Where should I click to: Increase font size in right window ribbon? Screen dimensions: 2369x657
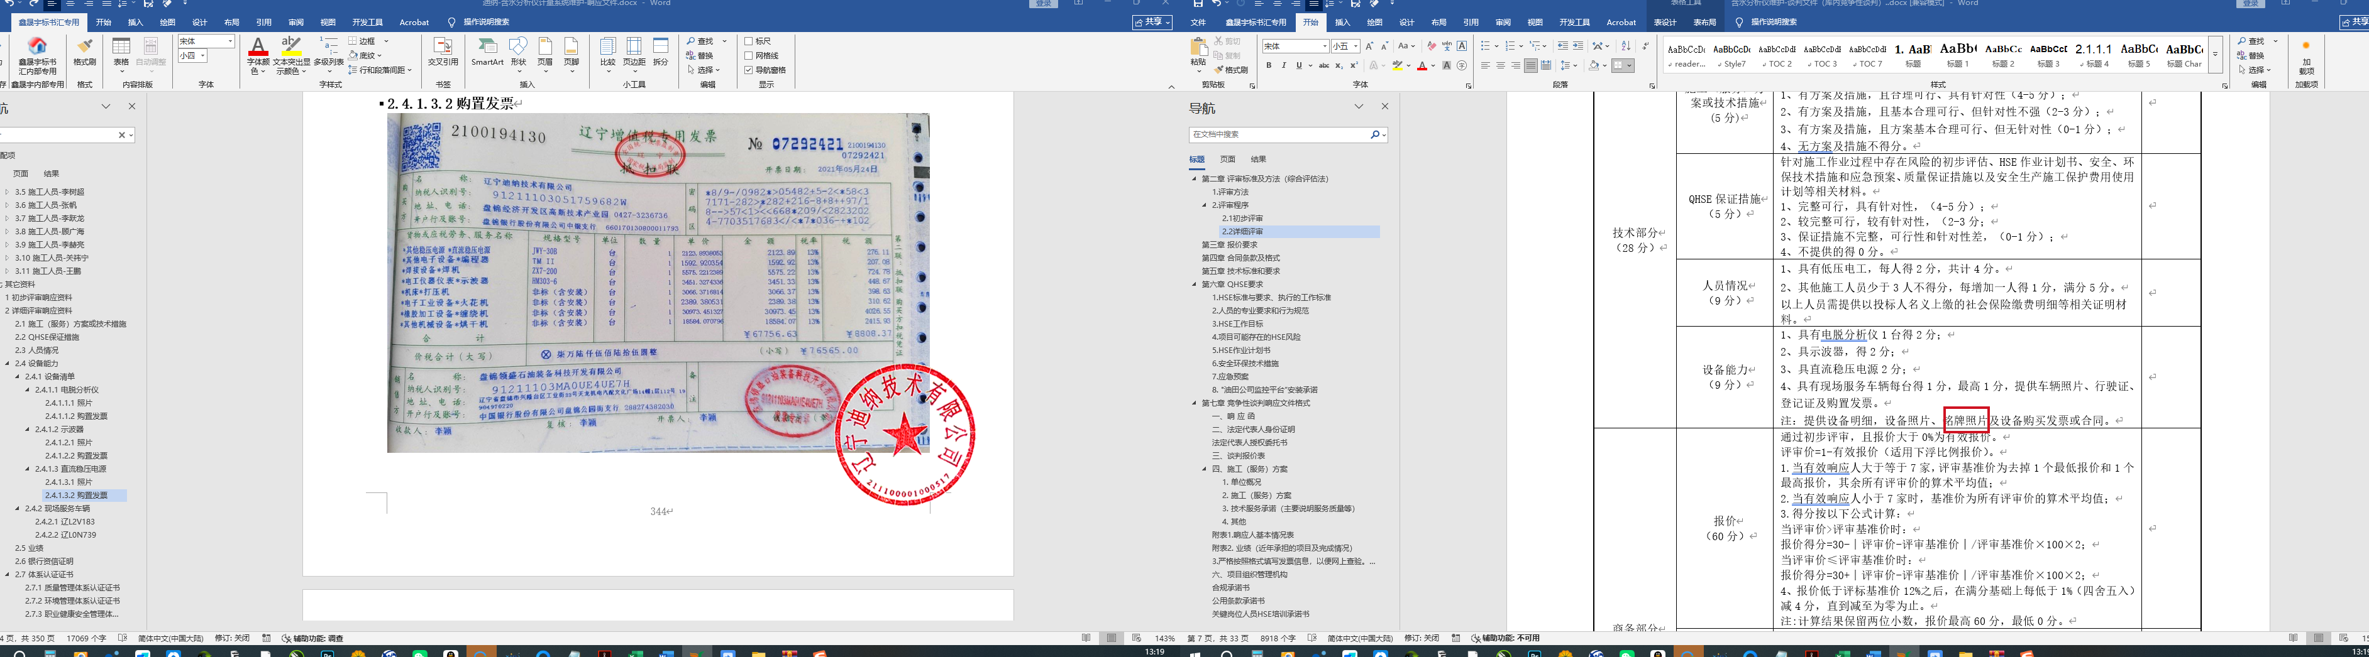[1369, 46]
